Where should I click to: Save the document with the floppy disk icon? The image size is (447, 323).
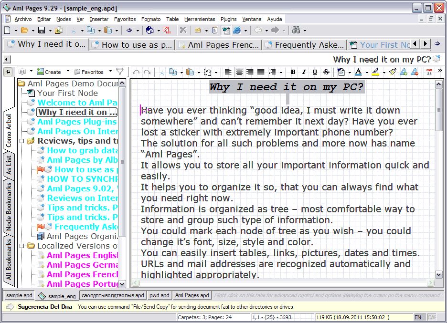pyautogui.click(x=42, y=30)
